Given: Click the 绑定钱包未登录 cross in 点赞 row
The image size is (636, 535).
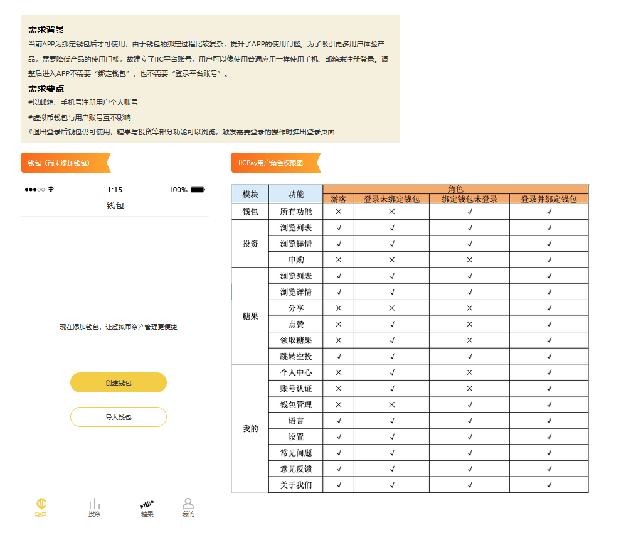Looking at the screenshot, I should click(470, 324).
